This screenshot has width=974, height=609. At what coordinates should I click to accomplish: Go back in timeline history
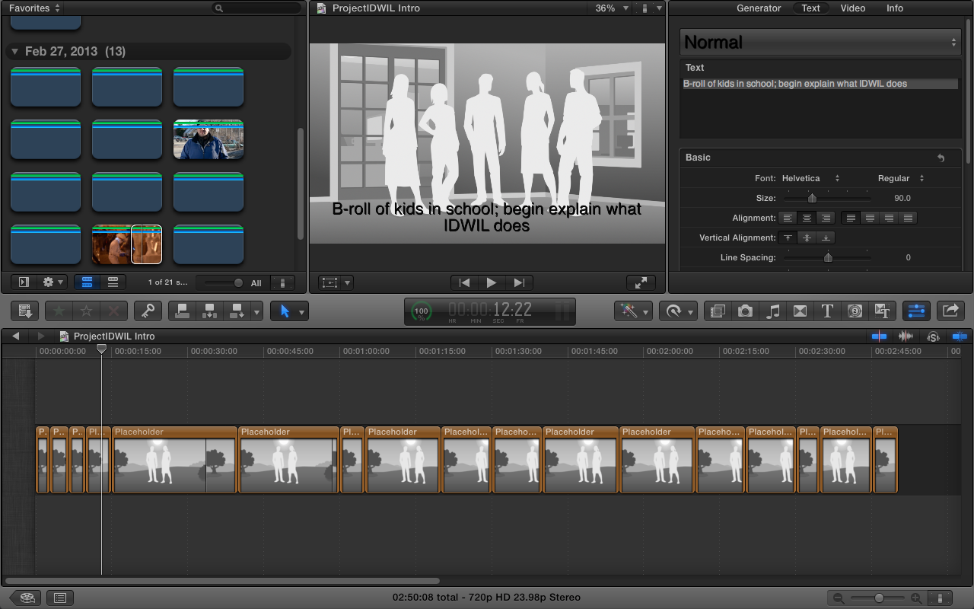(16, 336)
